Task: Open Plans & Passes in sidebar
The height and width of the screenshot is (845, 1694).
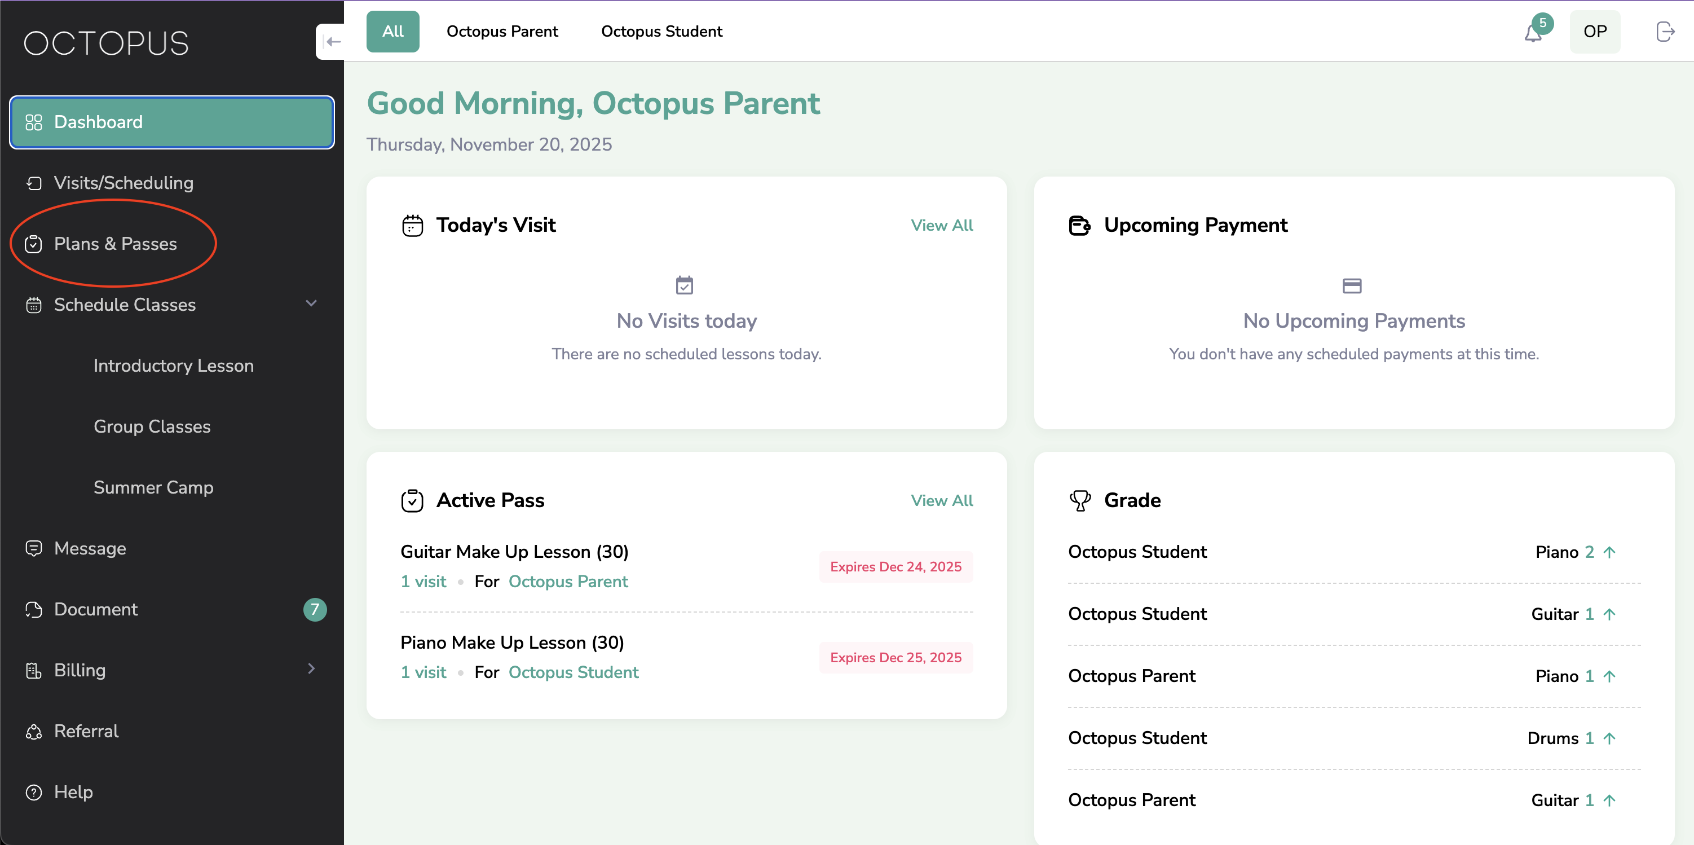Action: coord(115,243)
